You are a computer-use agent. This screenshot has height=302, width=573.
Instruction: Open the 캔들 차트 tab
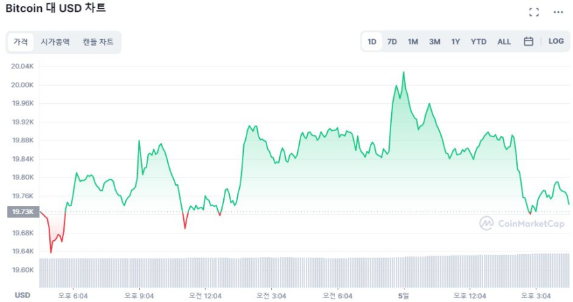[x=98, y=42]
